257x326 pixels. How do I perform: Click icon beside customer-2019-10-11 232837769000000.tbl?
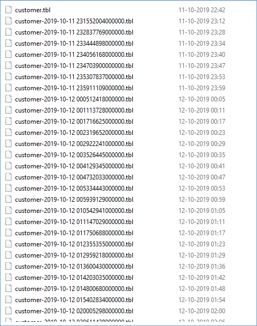(x=8, y=32)
